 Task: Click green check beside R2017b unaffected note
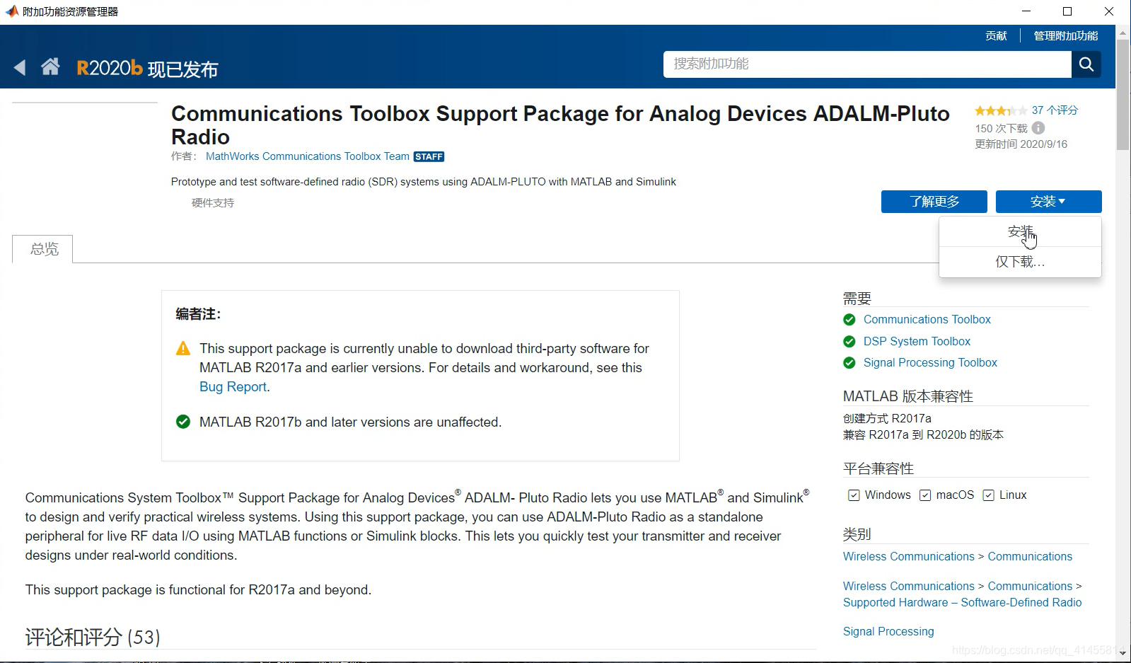(183, 422)
